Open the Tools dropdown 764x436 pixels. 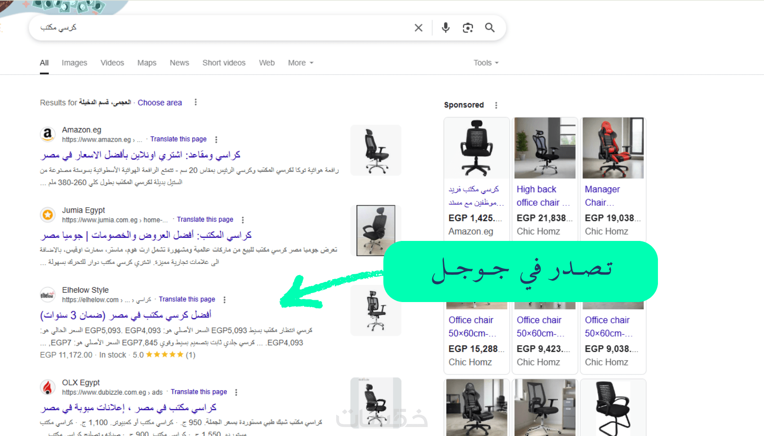[486, 63]
